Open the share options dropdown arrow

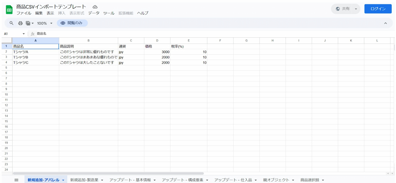[356, 9]
